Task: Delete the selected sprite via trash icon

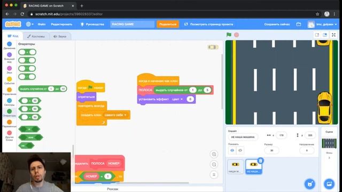Action: [260, 161]
